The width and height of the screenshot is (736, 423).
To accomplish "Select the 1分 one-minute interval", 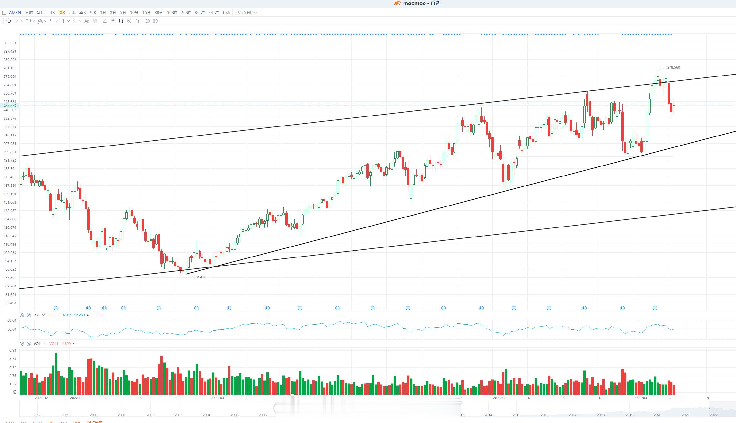I will (103, 12).
